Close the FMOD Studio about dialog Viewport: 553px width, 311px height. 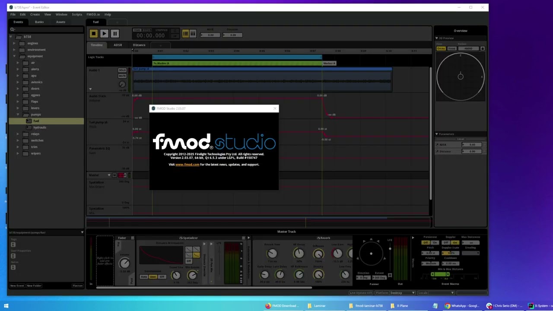275,108
